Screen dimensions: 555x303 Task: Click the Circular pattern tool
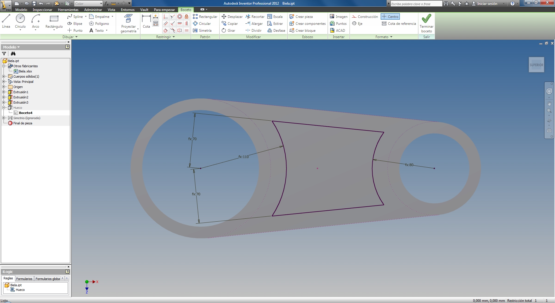[202, 24]
